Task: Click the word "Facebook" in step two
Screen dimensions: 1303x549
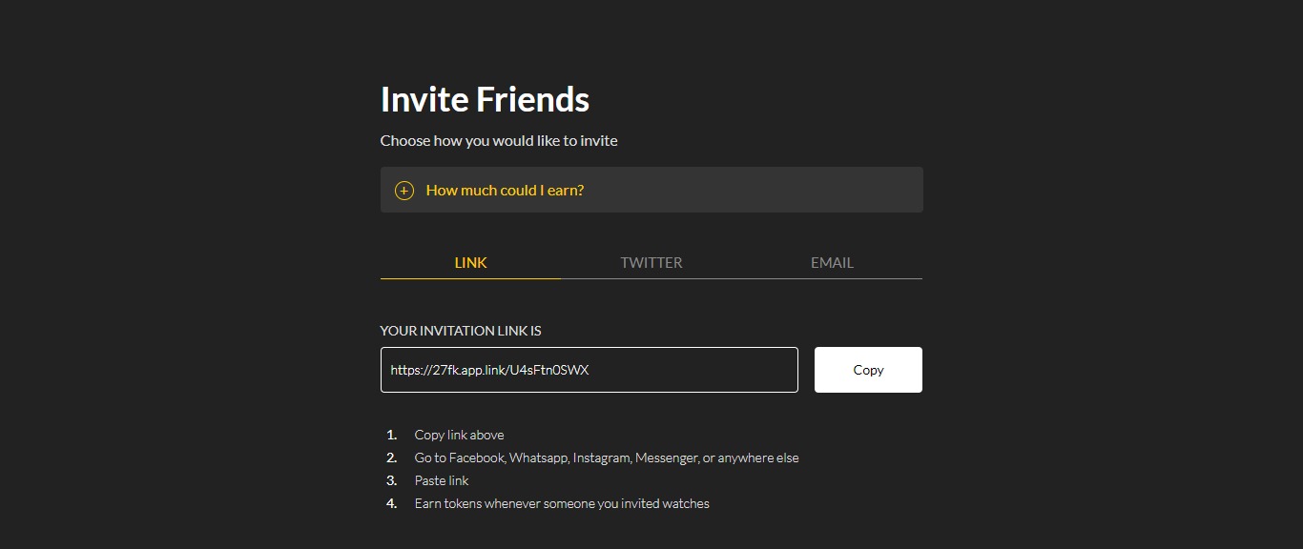Action: pos(477,457)
